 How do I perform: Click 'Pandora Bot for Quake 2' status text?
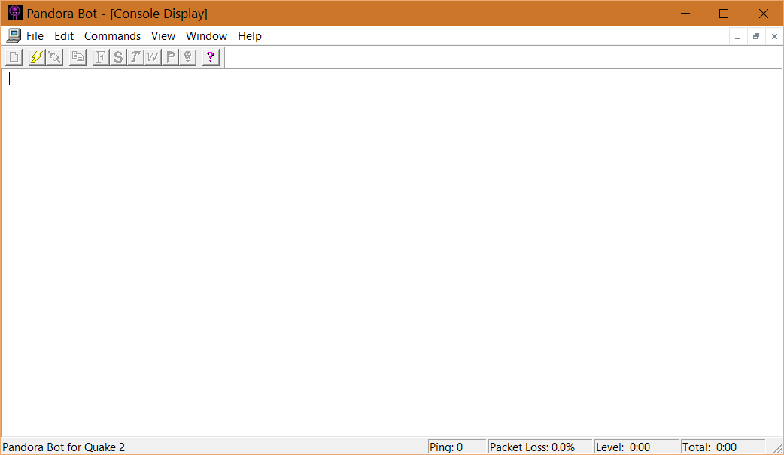coord(63,447)
